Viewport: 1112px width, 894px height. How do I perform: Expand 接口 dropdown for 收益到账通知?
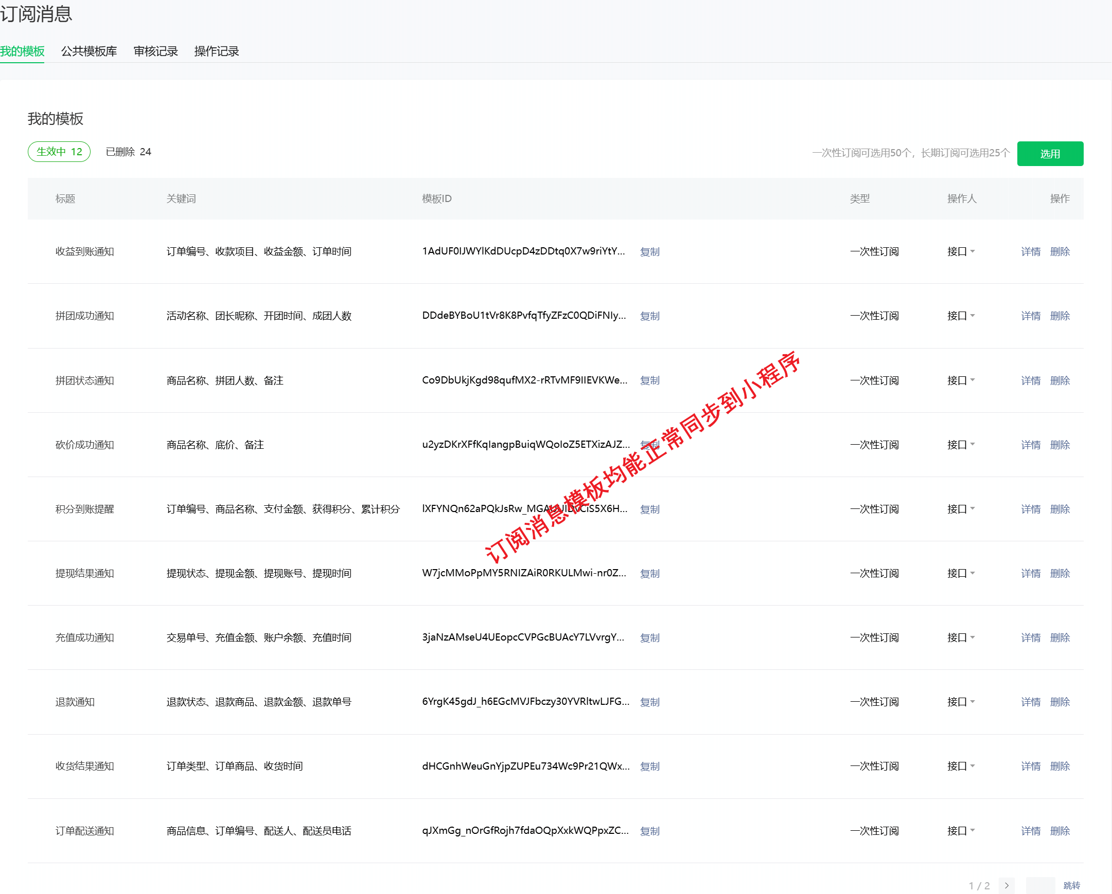(x=961, y=251)
